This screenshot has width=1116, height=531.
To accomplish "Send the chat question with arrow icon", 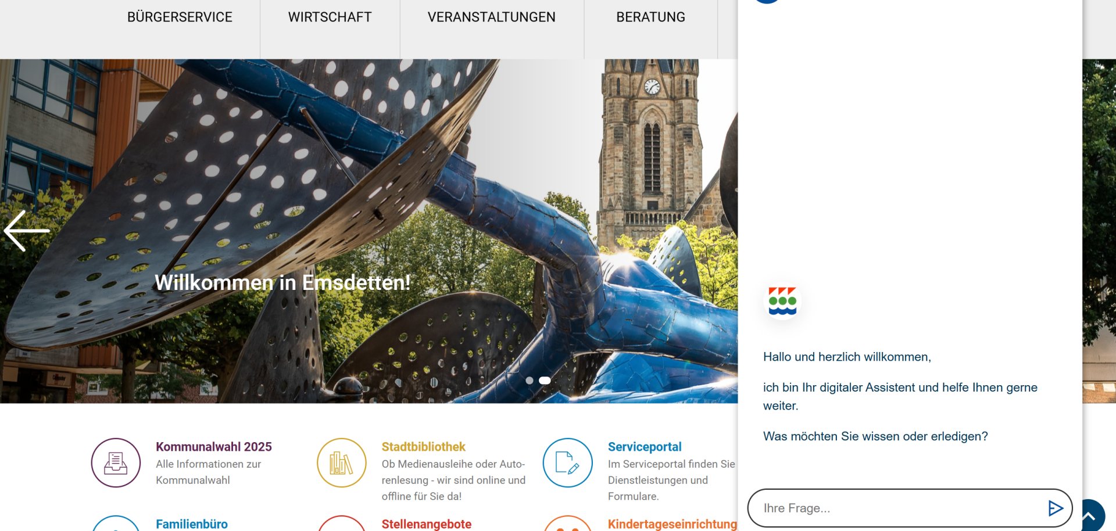I will tap(1055, 508).
